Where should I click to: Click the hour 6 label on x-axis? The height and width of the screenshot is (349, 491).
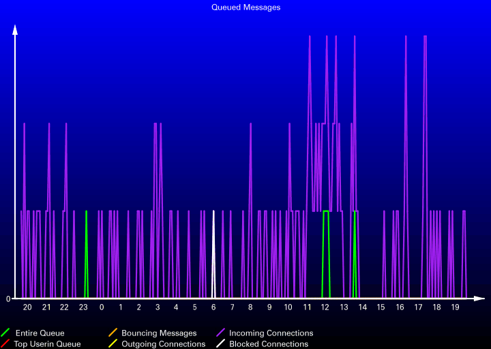click(x=213, y=307)
